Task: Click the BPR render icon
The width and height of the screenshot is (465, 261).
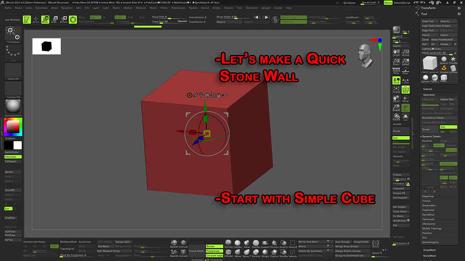Action: pyautogui.click(x=396, y=30)
